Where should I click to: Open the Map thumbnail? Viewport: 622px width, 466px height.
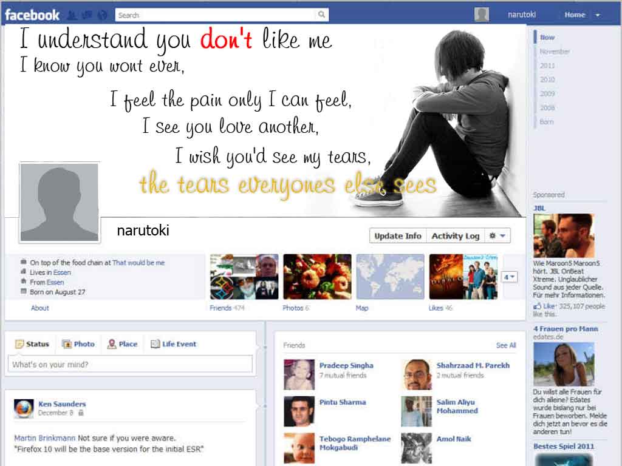point(390,277)
